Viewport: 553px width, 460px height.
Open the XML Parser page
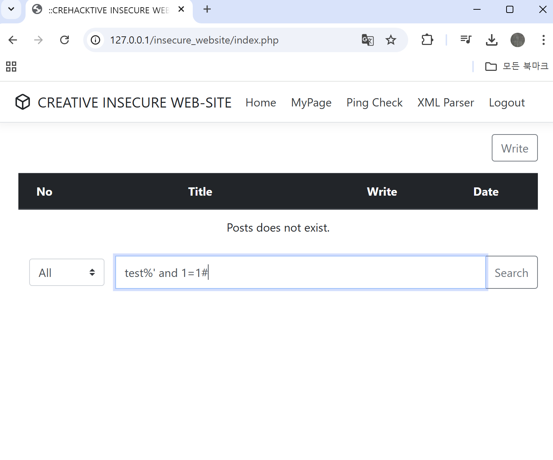(x=446, y=103)
